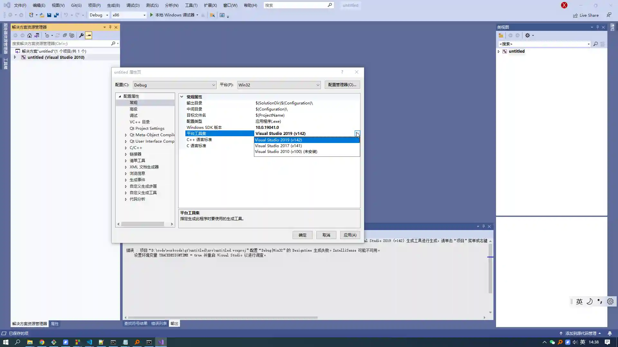Image resolution: width=618 pixels, height=347 pixels.
Task: Open the 扩展(X) menu
Action: pos(210,5)
